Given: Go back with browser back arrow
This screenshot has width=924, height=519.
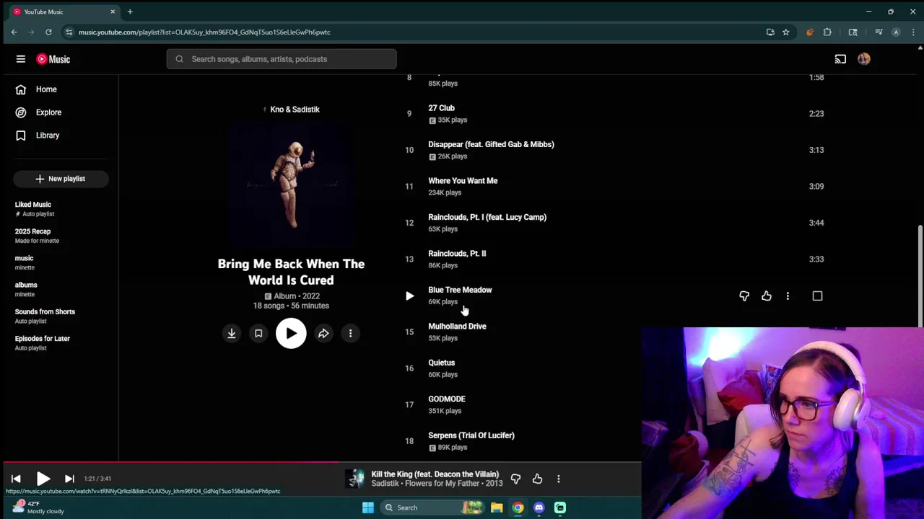Looking at the screenshot, I should [x=14, y=32].
